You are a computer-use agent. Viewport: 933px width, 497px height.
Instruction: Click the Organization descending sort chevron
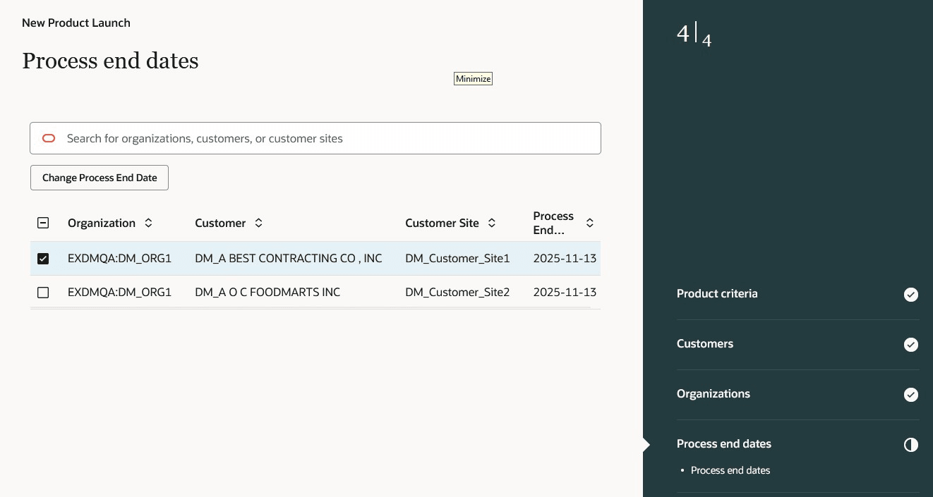coord(148,226)
